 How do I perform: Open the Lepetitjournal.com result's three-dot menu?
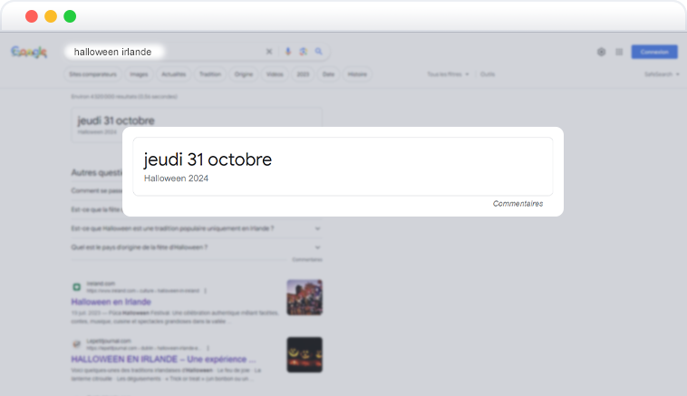point(208,348)
